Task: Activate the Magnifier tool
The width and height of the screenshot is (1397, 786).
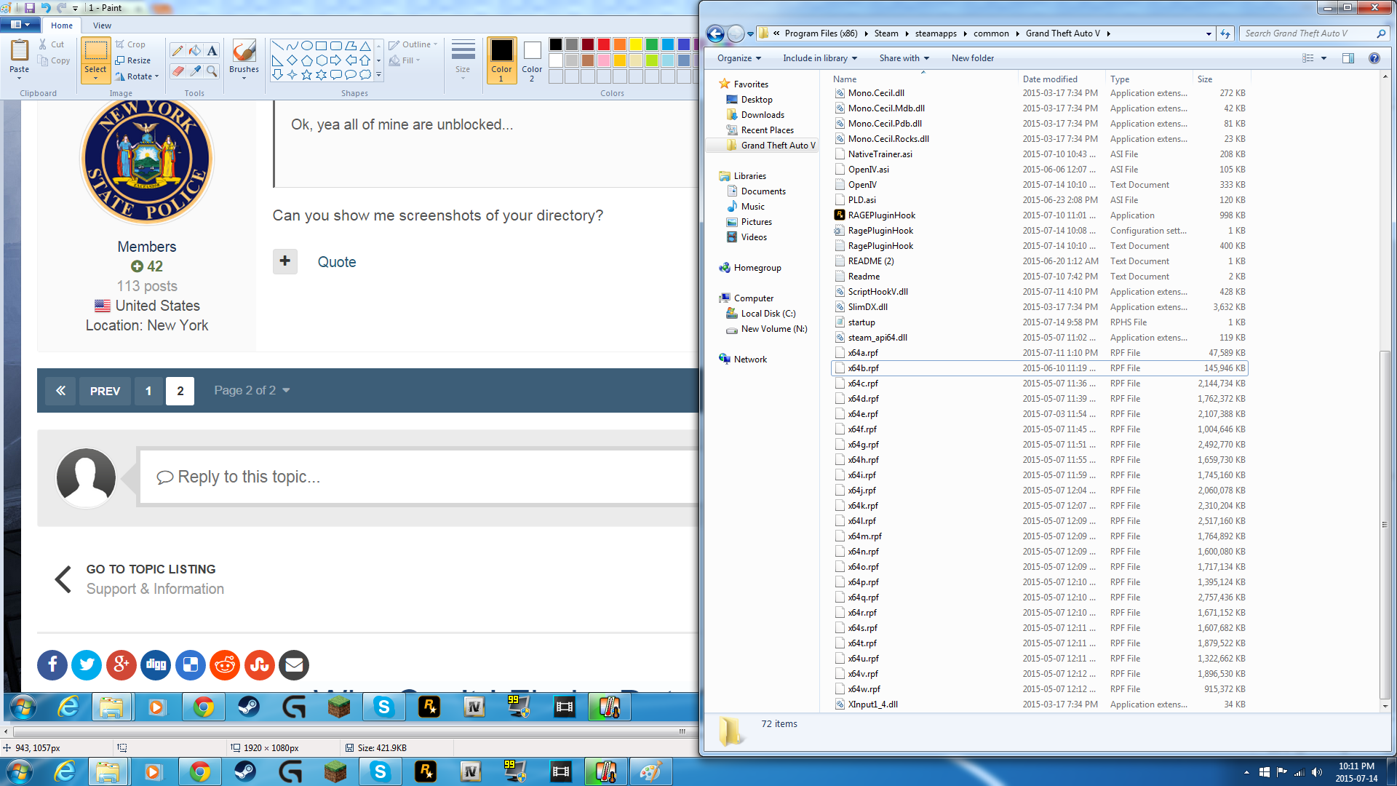Action: 212,71
